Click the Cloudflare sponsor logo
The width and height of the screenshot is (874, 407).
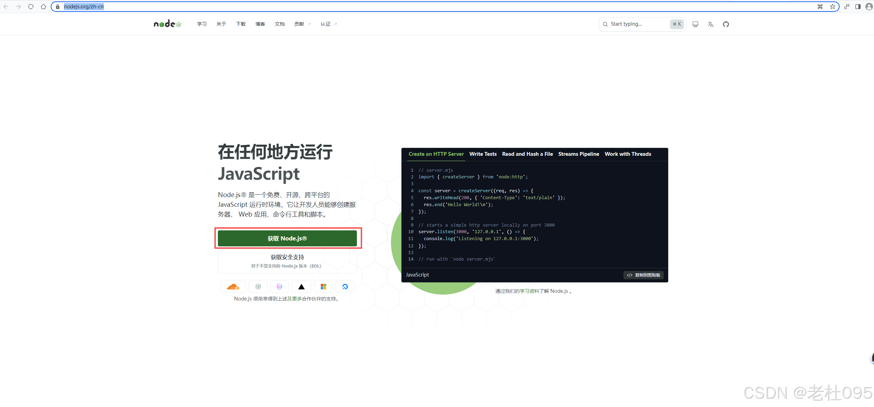click(233, 287)
